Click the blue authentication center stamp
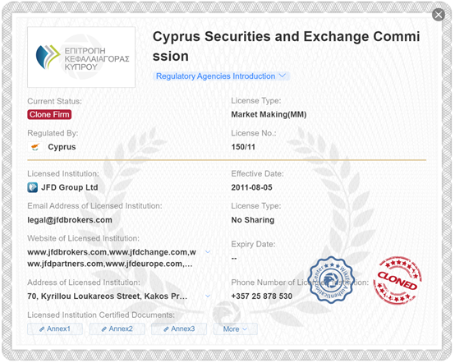The height and width of the screenshot is (363, 455). 331,280
